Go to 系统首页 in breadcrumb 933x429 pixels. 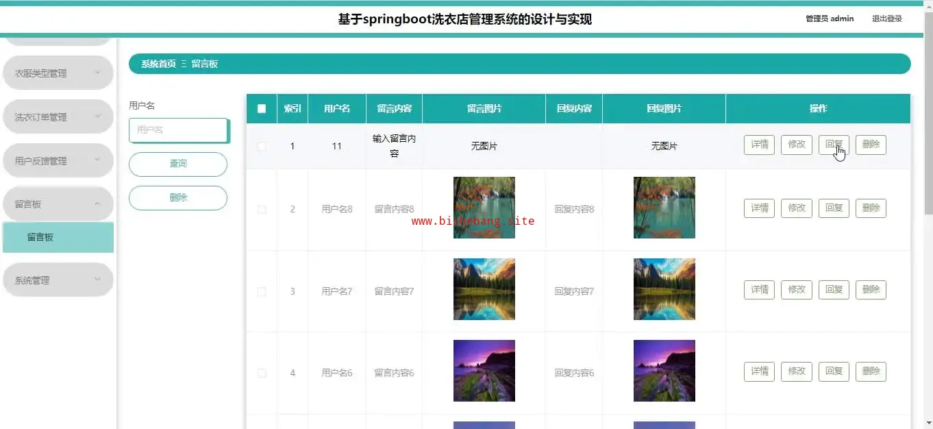[158, 64]
